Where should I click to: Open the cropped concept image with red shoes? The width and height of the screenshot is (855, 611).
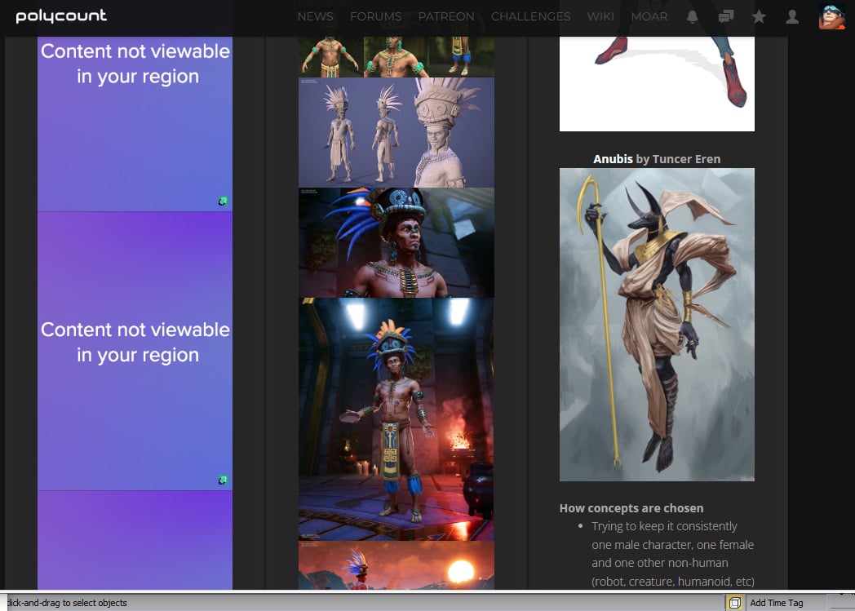tap(657, 84)
